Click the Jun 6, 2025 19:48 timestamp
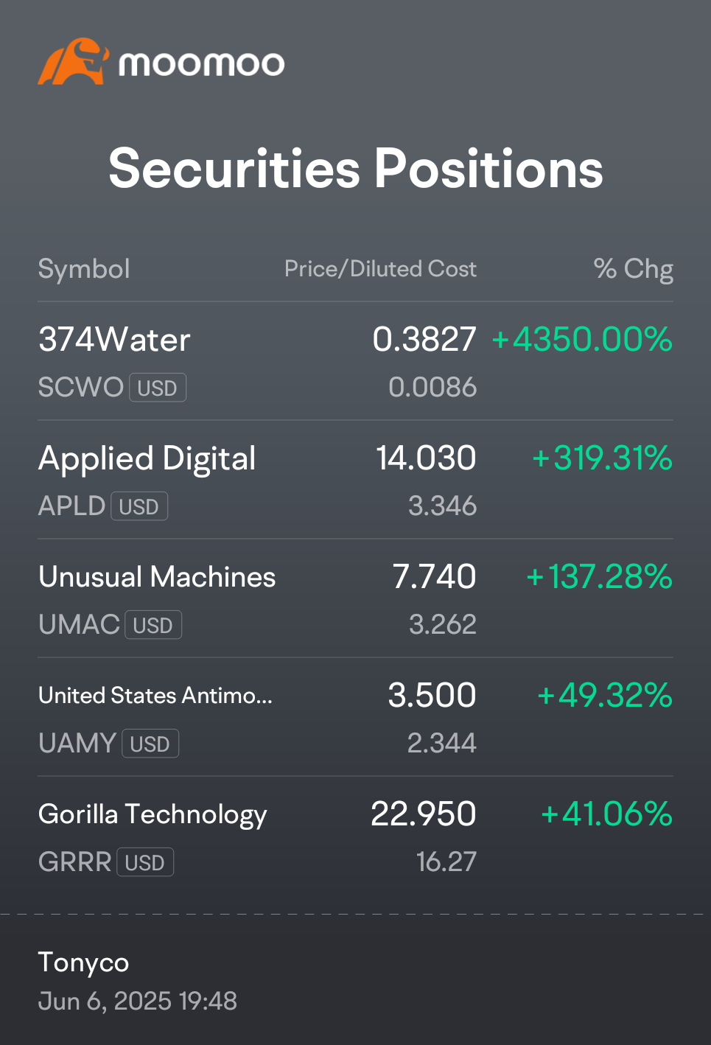 (x=138, y=1001)
